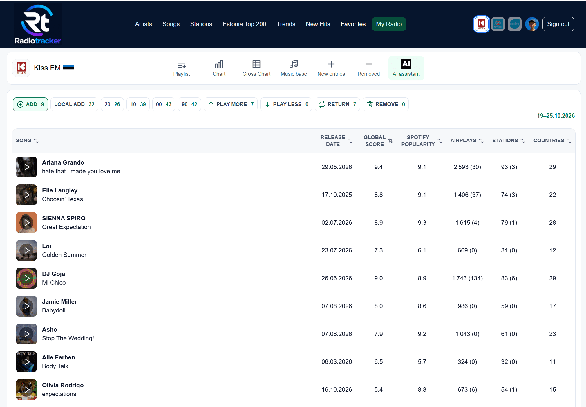Select the 10 39 filter chip
Viewport: 586px width, 407px height.
138,104
